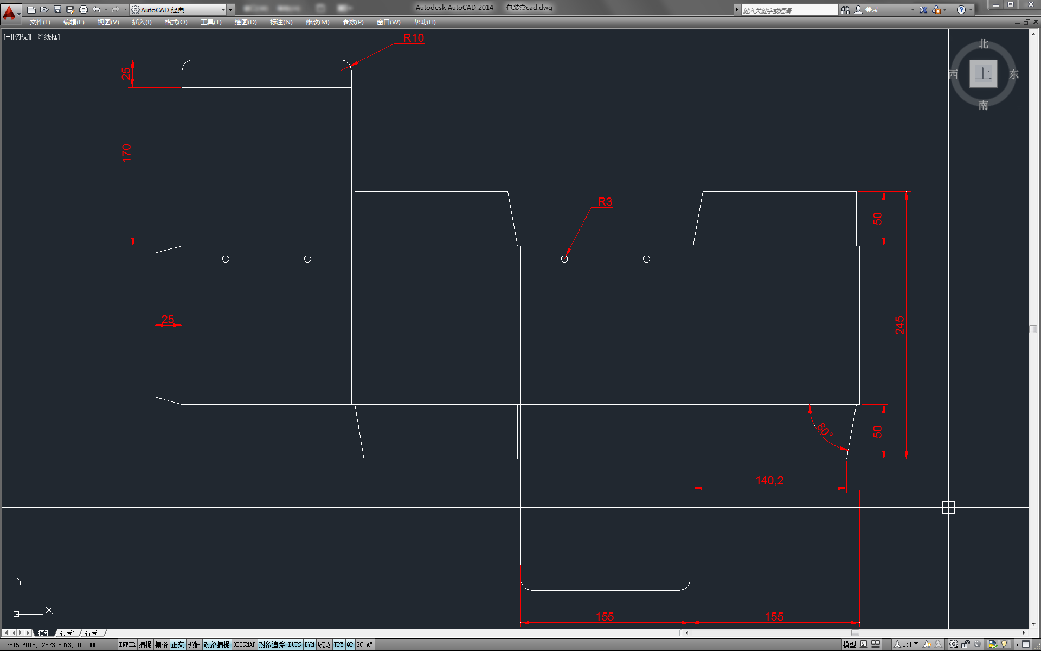Viewport: 1041px width, 651px height.
Task: Click the Plot printer icon
Action: [x=83, y=9]
